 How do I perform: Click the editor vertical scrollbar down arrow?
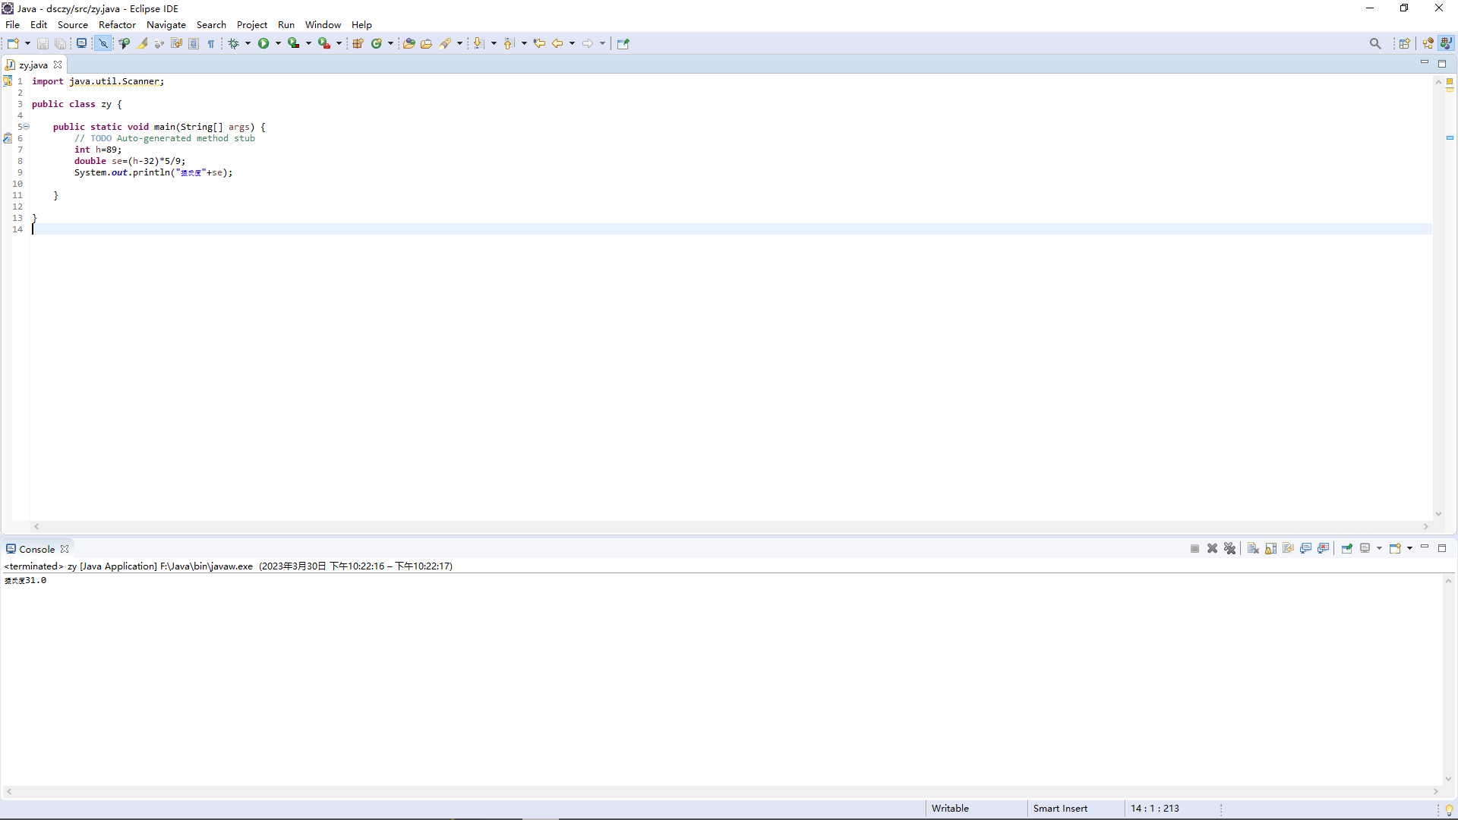click(1438, 514)
